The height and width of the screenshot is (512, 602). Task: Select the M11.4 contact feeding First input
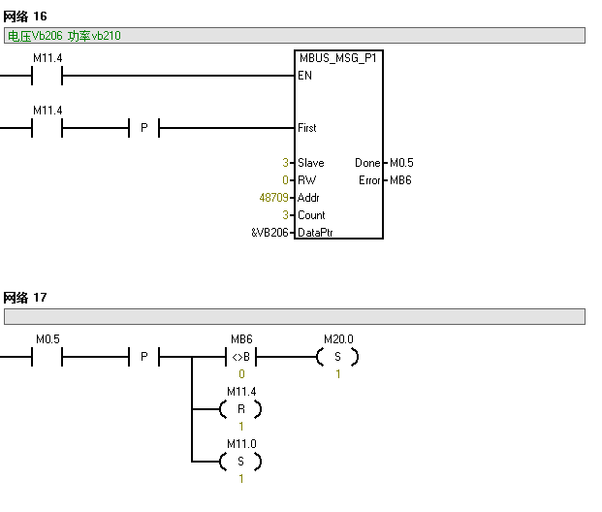click(x=48, y=128)
